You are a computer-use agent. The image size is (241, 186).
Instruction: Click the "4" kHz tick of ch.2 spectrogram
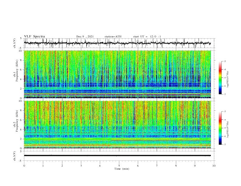coord(22,129)
